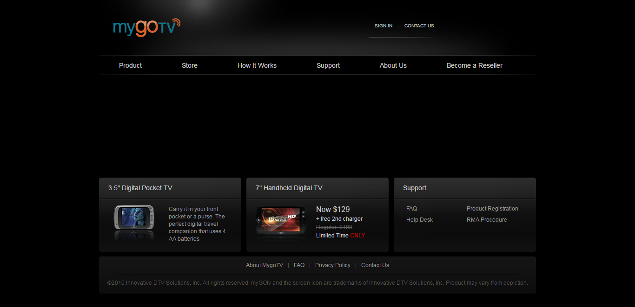
Task: Go to the Store menu item
Action: [189, 65]
